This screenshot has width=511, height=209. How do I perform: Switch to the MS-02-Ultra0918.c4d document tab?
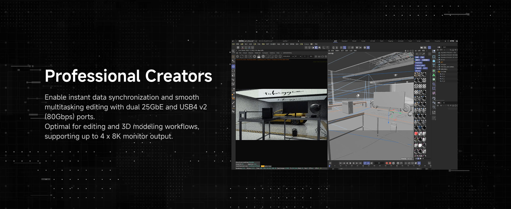click(265, 41)
